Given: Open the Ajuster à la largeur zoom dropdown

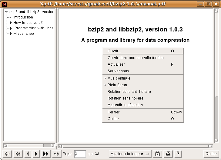Looking at the screenshot, I should tap(130, 154).
